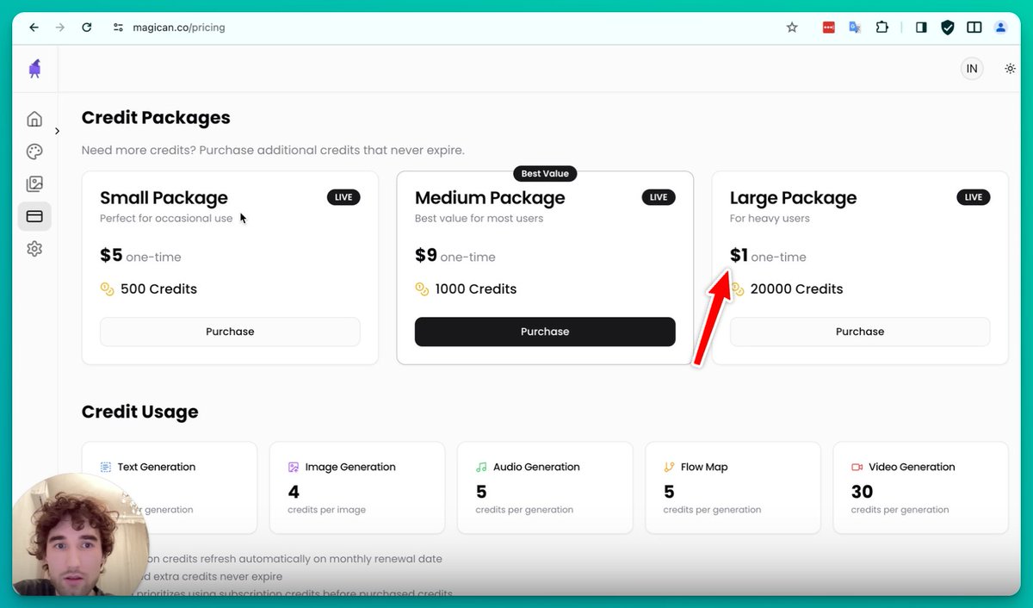
Task: Click the Credit Packages heading
Action: 156,117
